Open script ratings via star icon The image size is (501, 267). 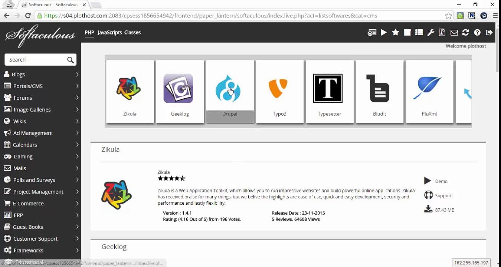tap(396, 33)
